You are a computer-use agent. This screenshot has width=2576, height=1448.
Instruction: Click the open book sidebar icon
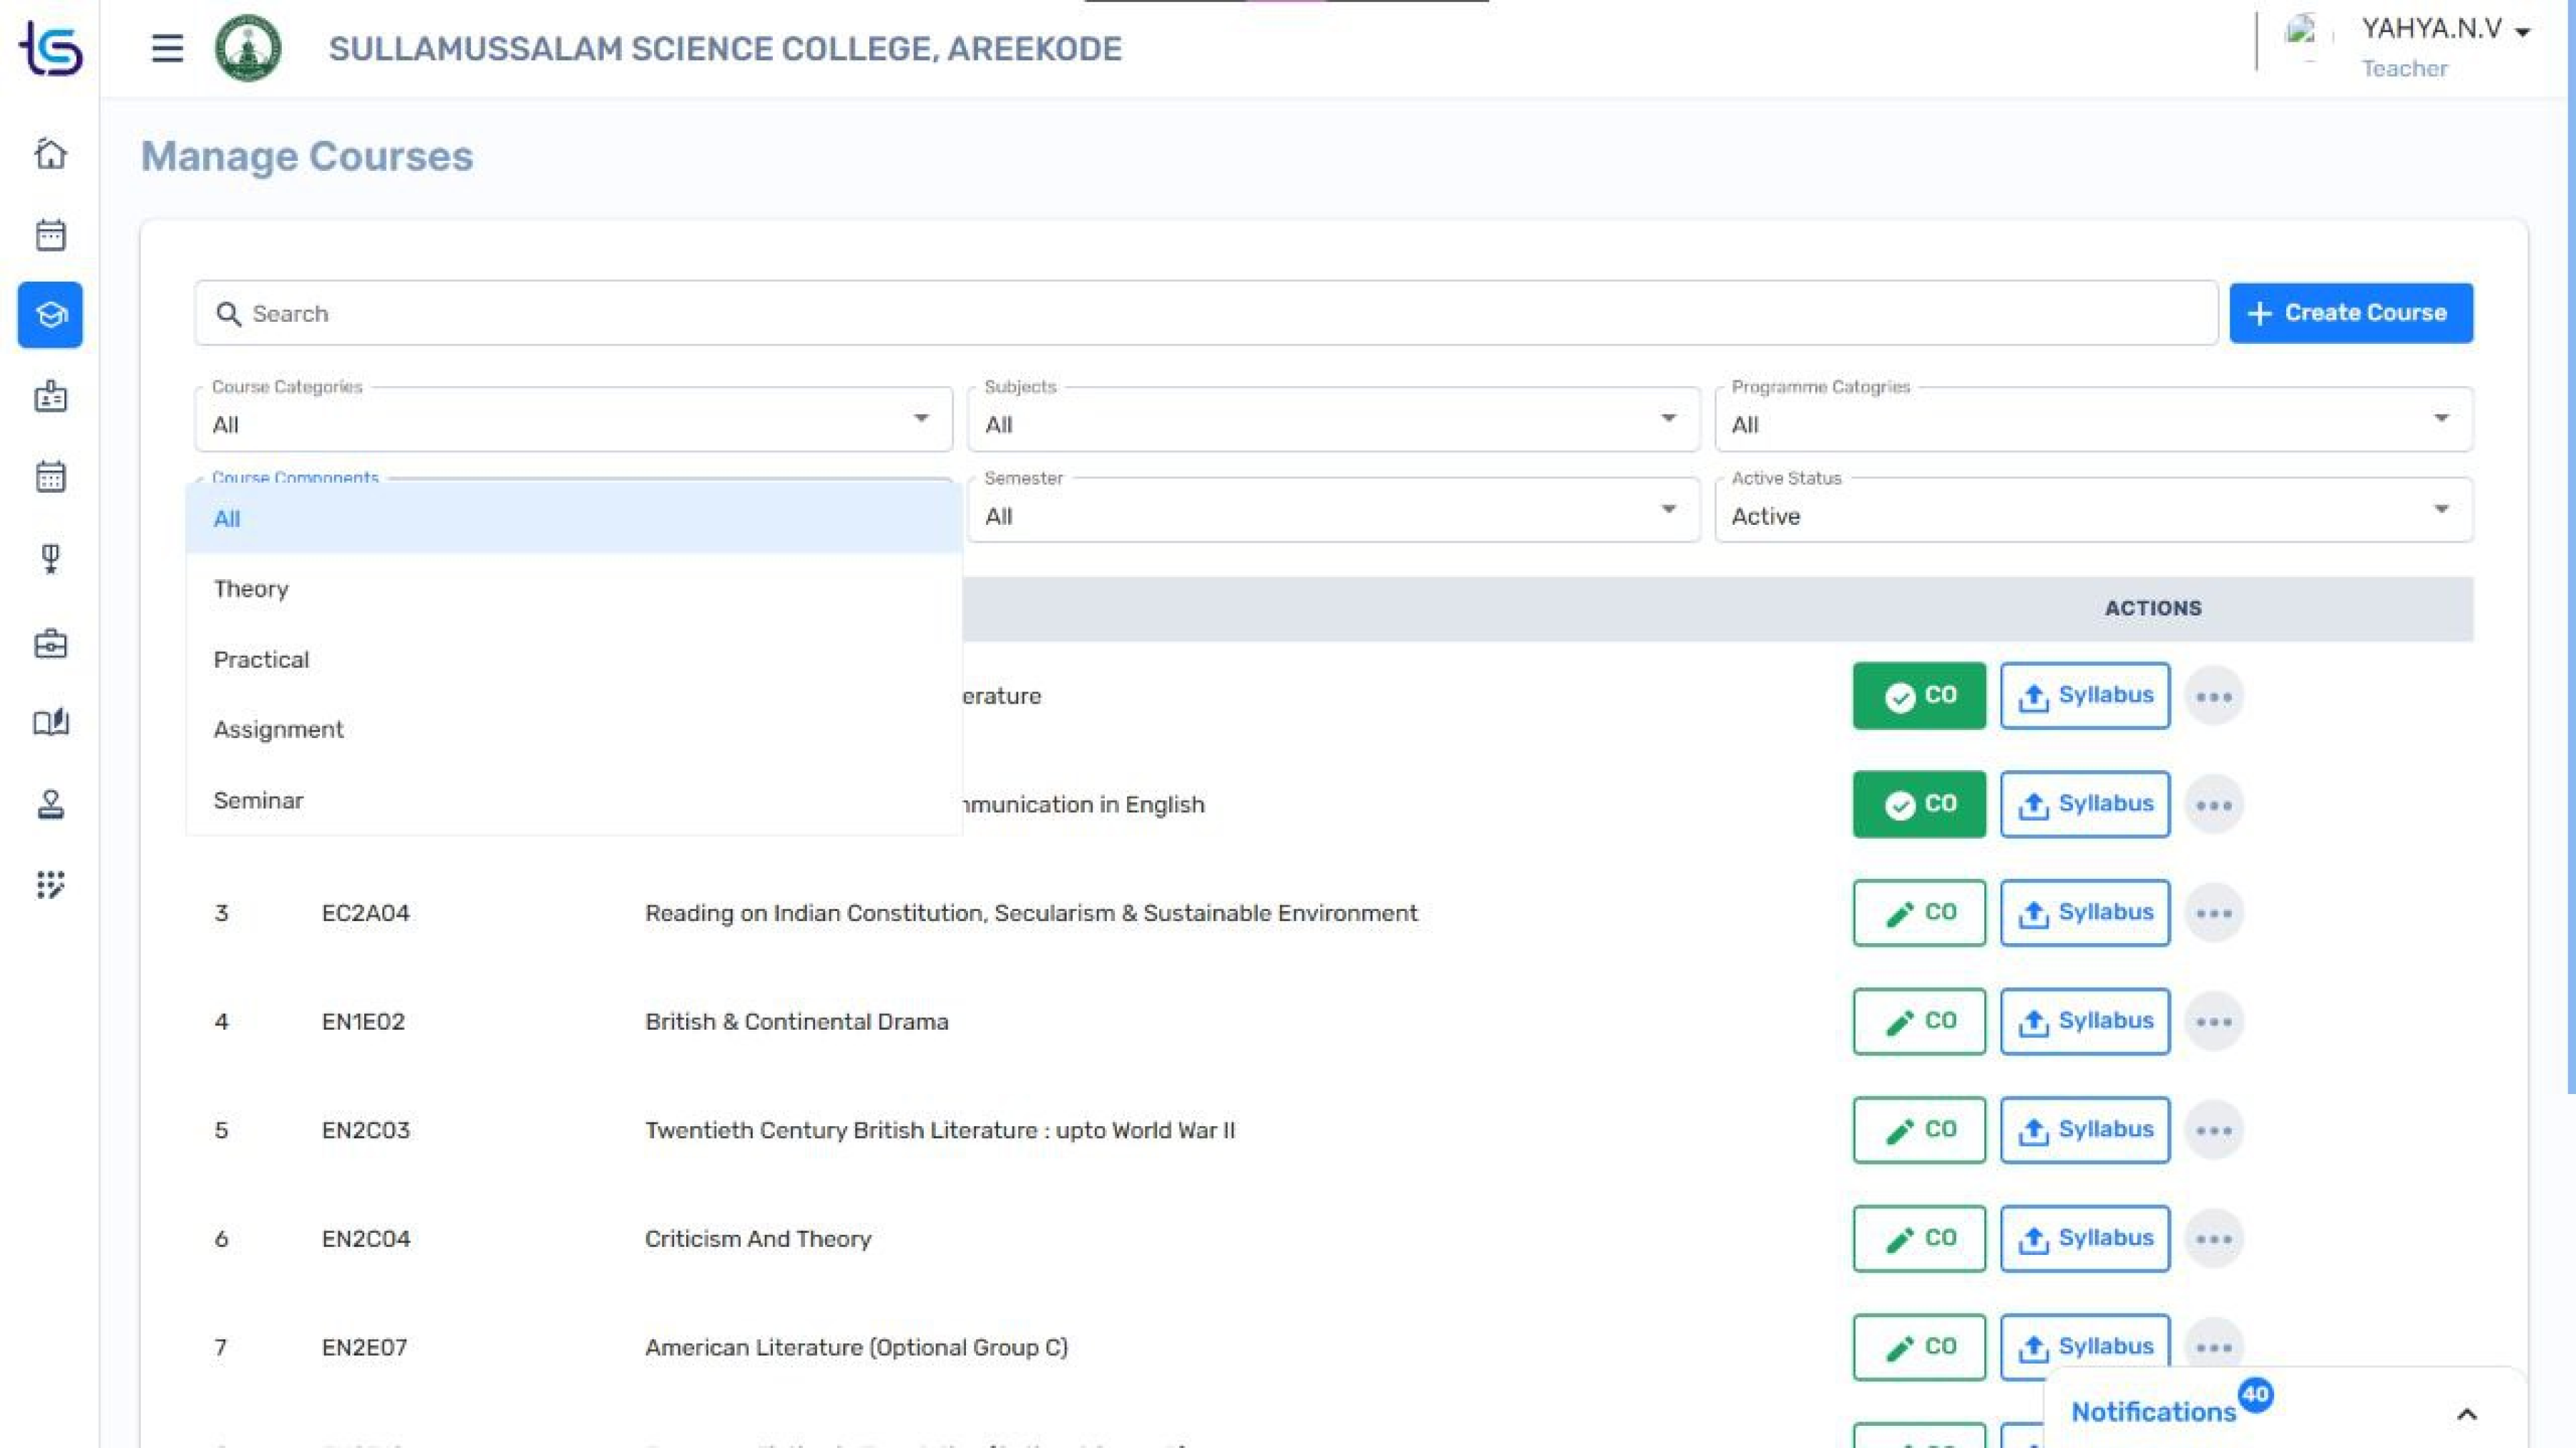[50, 722]
